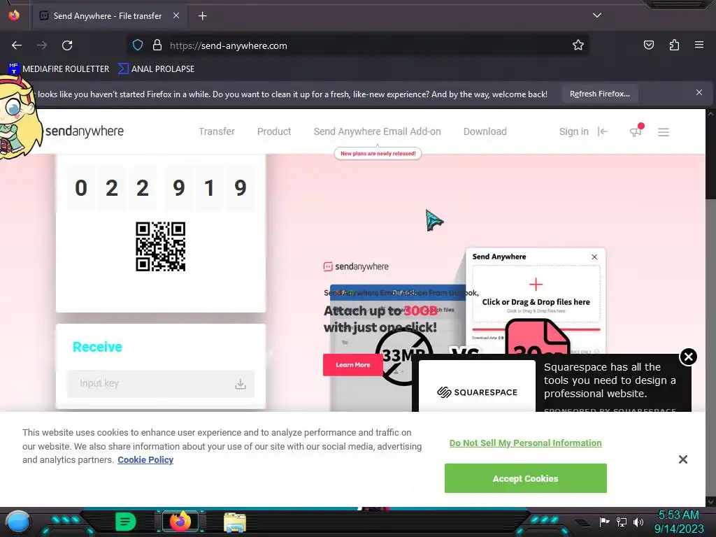This screenshot has height=537, width=716.
Task: Open the volume speaker tray icon
Action: tap(638, 522)
